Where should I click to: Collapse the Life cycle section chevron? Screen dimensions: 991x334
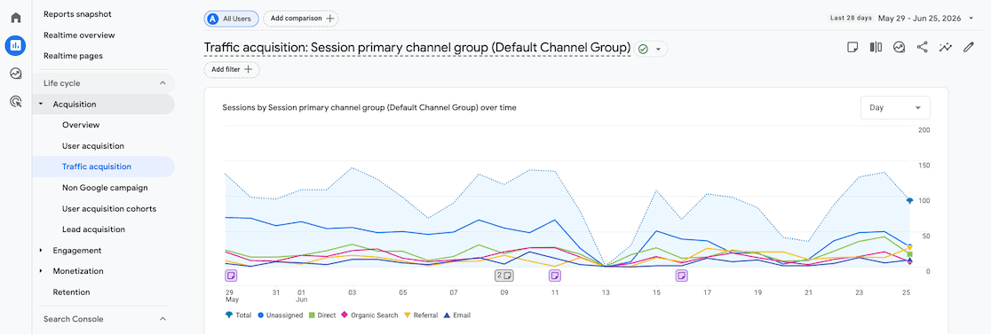pyautogui.click(x=163, y=83)
